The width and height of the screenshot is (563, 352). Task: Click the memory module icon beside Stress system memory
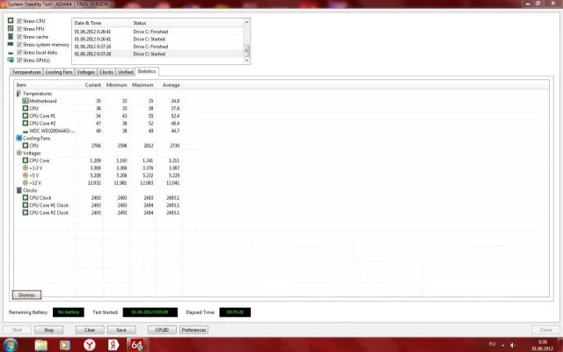pyautogui.click(x=11, y=44)
